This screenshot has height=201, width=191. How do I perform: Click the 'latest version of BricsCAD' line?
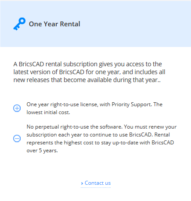(x=89, y=72)
